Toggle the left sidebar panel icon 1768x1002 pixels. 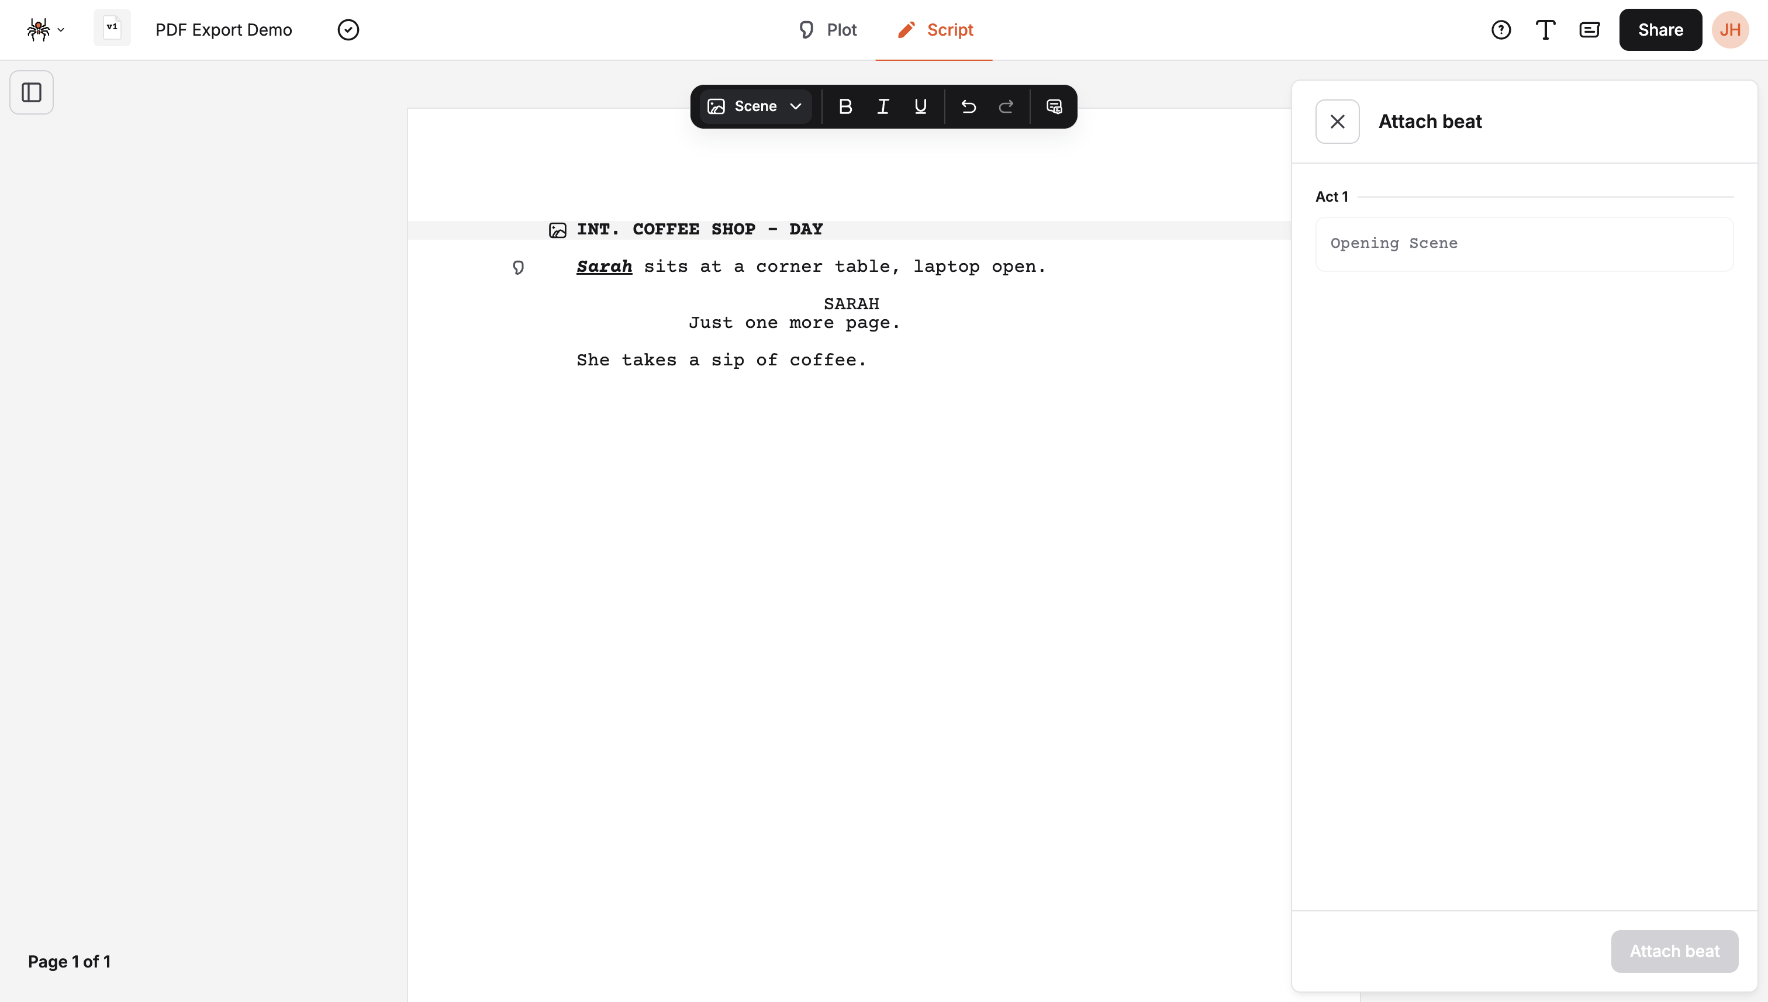tap(32, 92)
